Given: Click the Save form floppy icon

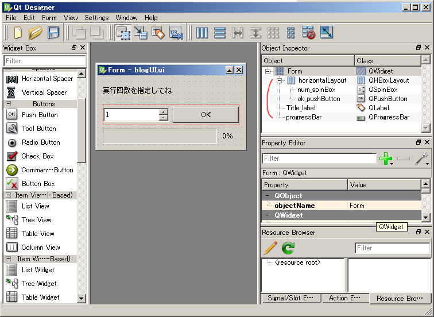Looking at the screenshot, I should [53, 33].
